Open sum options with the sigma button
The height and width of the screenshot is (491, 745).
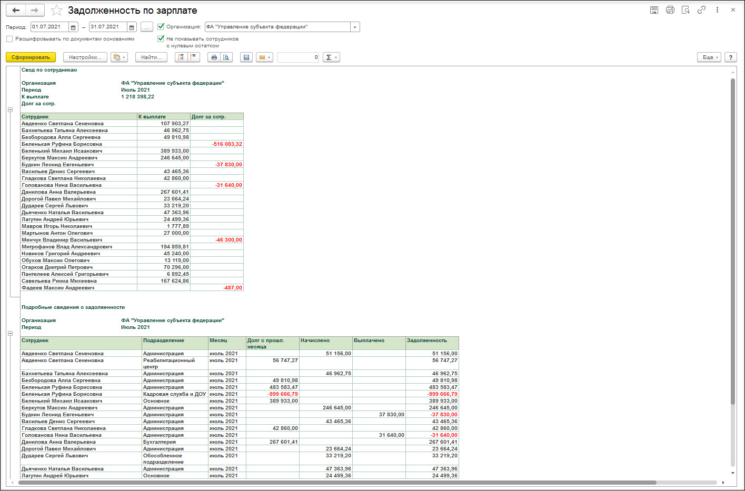331,57
